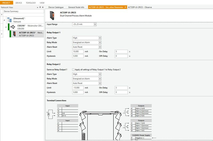Close the Network View panel
213x141 pixels.
(x=42, y=7)
